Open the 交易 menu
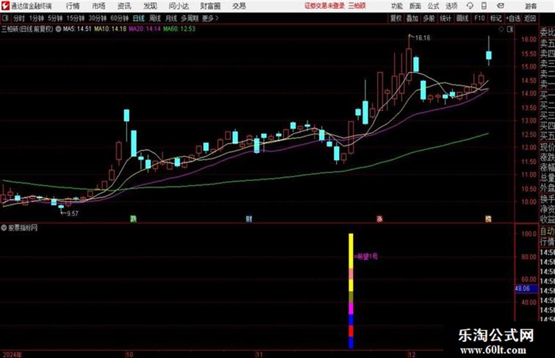The height and width of the screenshot is (358, 555). tap(239, 6)
